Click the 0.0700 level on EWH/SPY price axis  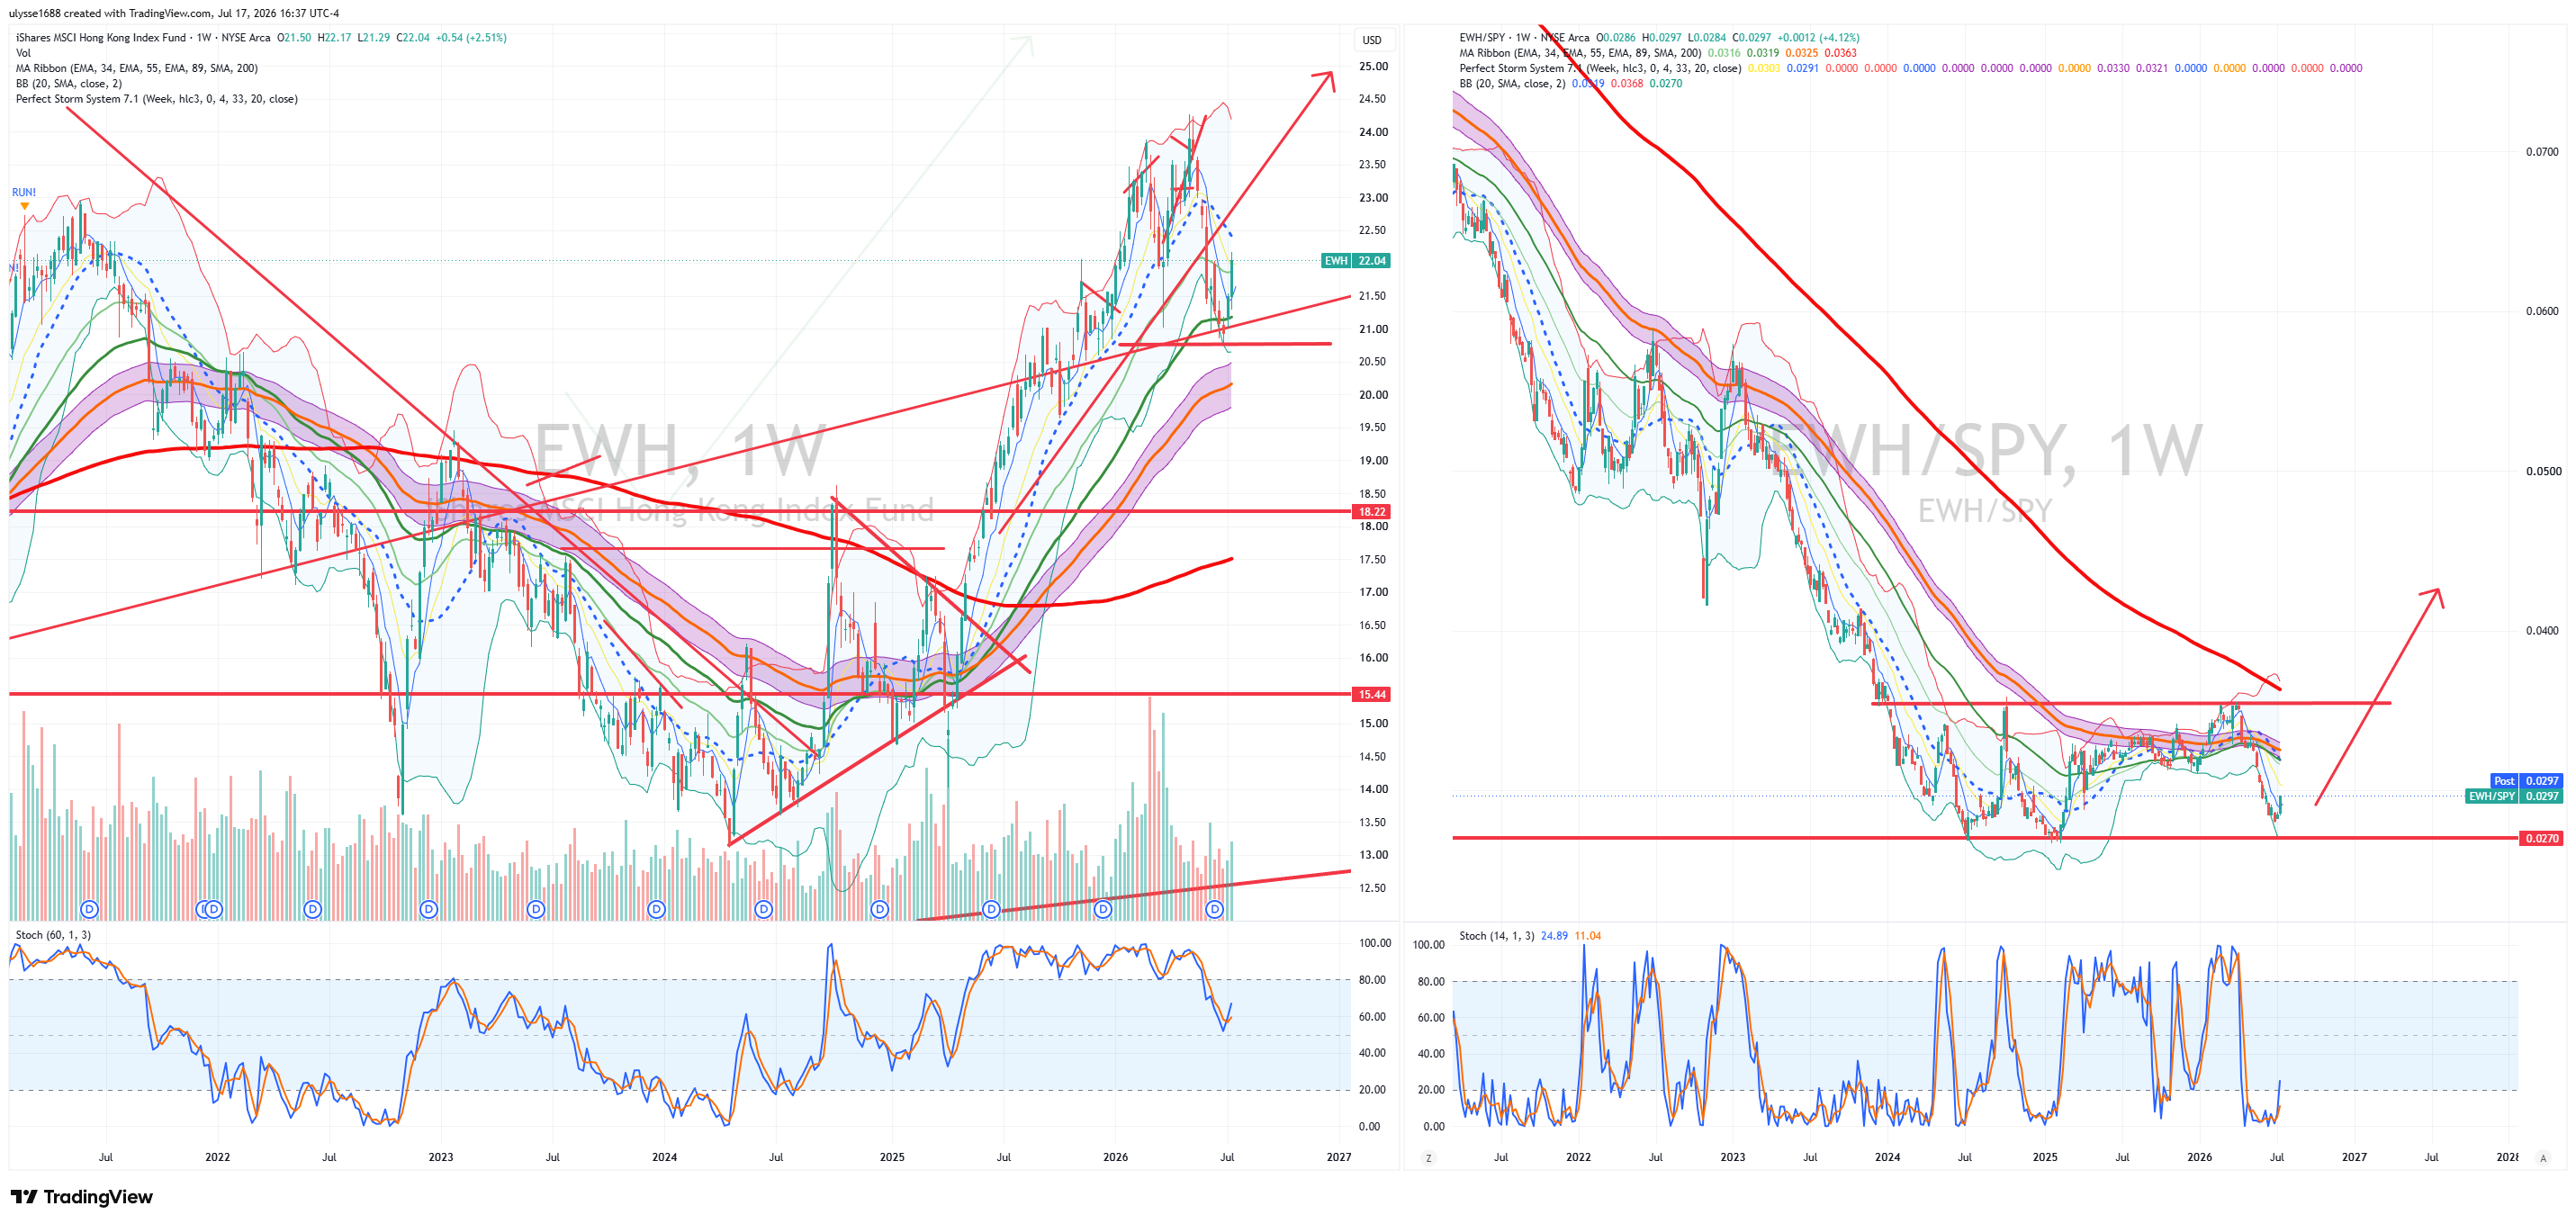[x=2542, y=152]
